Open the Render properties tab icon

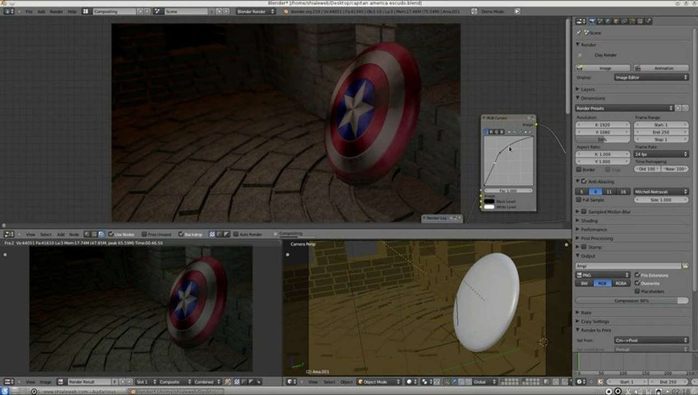(592, 21)
